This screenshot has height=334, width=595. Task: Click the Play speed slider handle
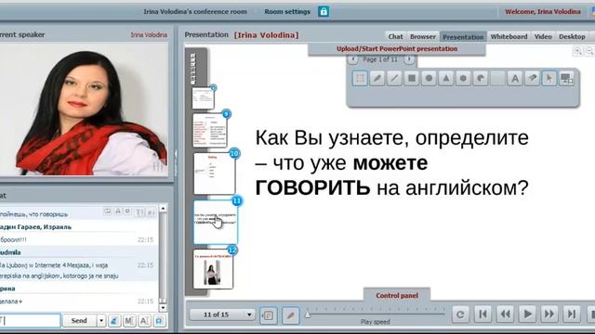[308, 315]
